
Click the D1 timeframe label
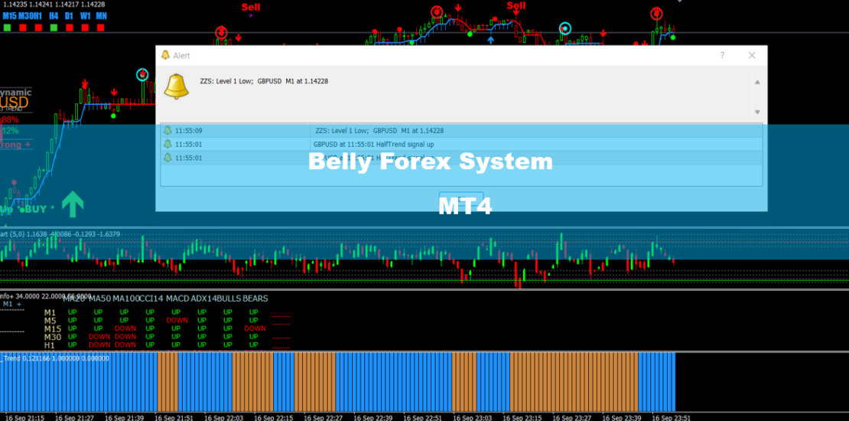(x=70, y=16)
